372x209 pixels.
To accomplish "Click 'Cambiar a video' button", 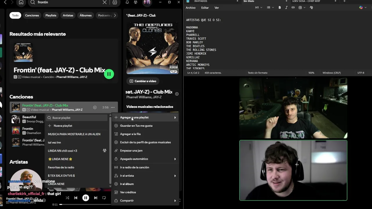I will tap(143, 81).
